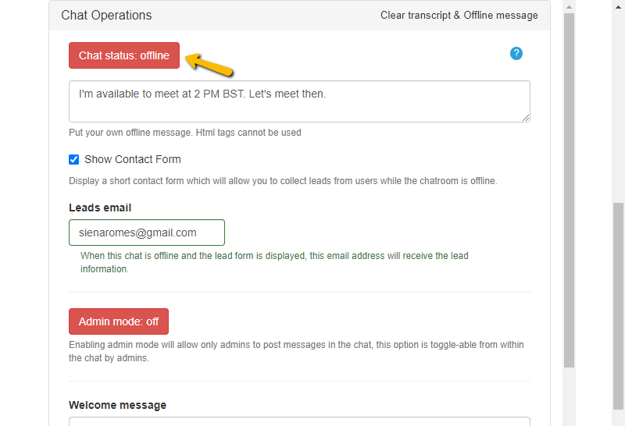Click the inner panel scrollbar thumb
Screen dimensions: 625x426
pyautogui.click(x=570, y=187)
